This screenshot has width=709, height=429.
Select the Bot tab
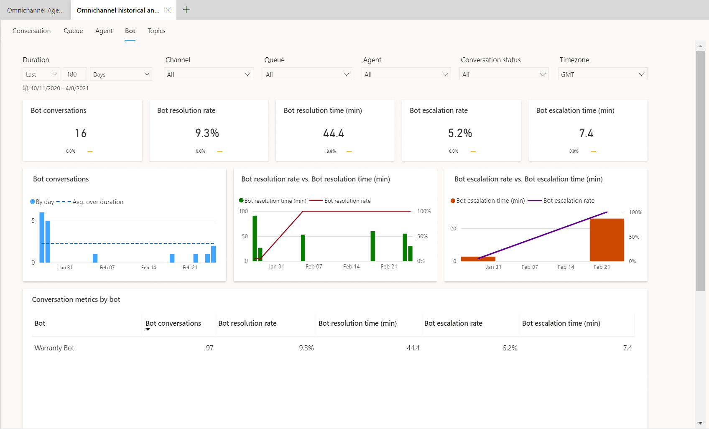130,31
